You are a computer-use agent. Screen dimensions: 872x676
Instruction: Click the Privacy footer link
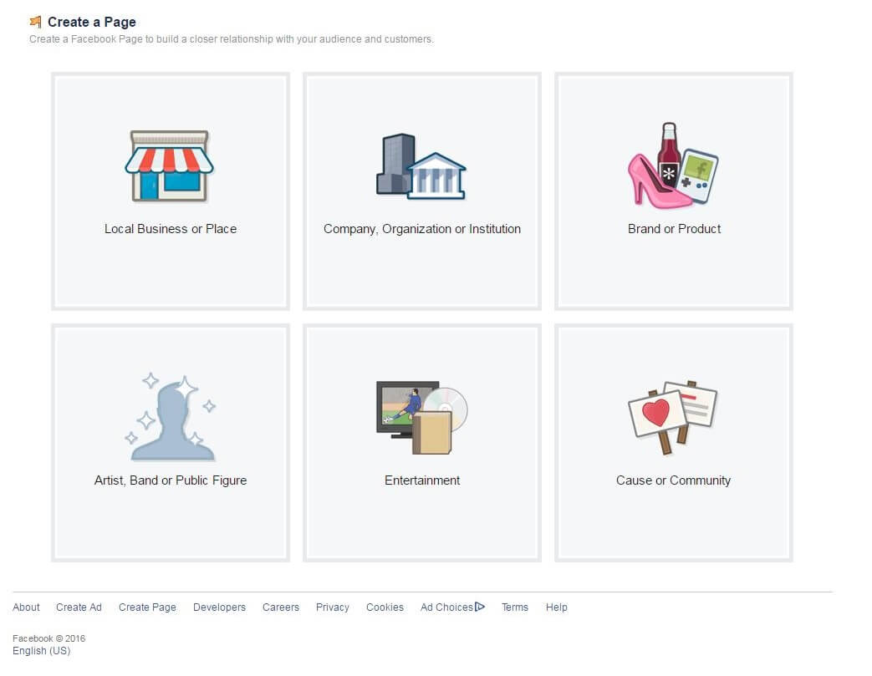(x=333, y=607)
